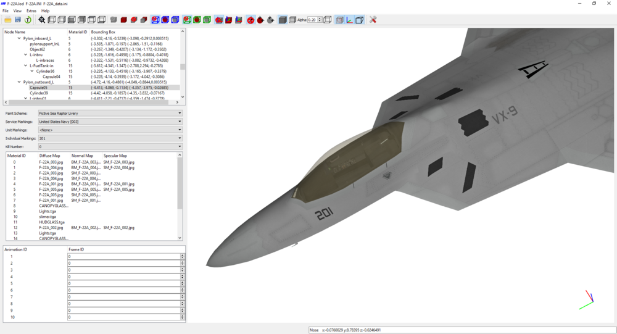This screenshot has width=617, height=334.
Task: Select the axes icon with gray cube
Action: pos(238,20)
